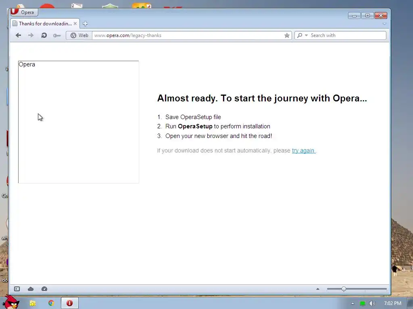Click 'Run OperaSetup to perform installation' step
This screenshot has width=413, height=309.
pos(218,126)
